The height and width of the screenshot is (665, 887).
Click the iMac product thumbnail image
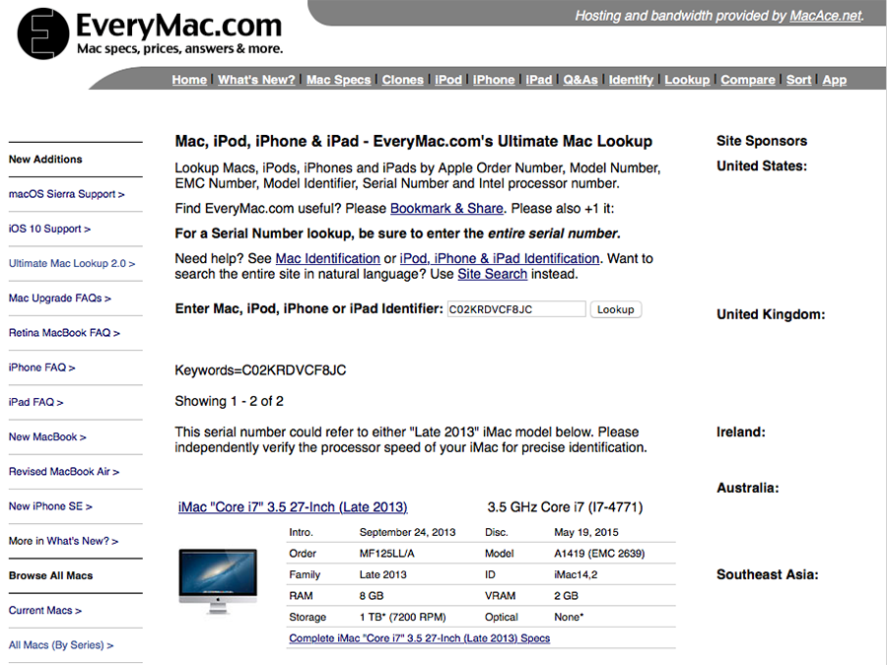click(218, 582)
